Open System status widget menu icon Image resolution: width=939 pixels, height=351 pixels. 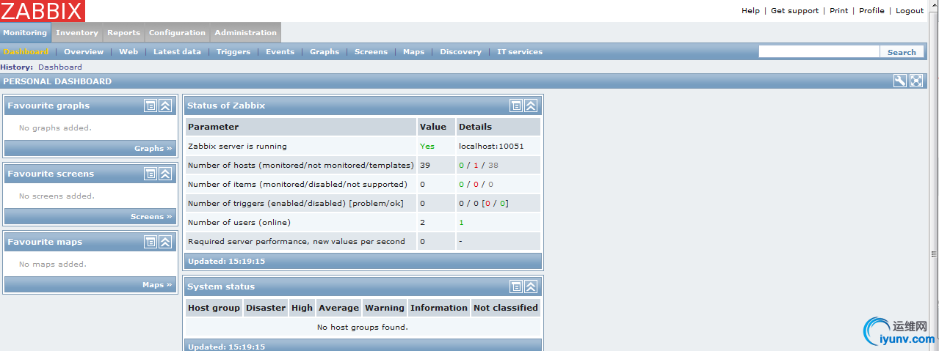pos(516,287)
